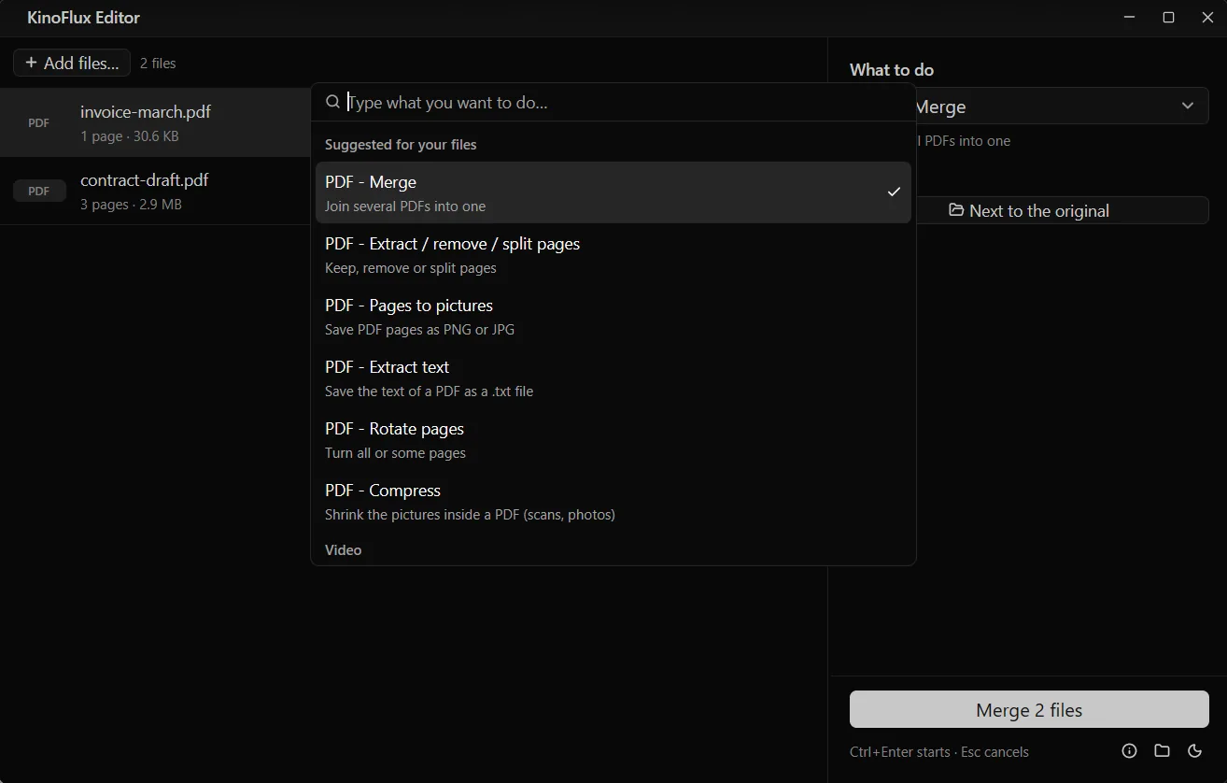1227x783 pixels.
Task: Click the checkmark on PDF - Merge
Action: coord(894,192)
